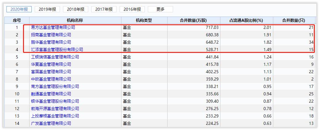Click the 序号 column header
This screenshot has width=320, height=131.
point(17,20)
